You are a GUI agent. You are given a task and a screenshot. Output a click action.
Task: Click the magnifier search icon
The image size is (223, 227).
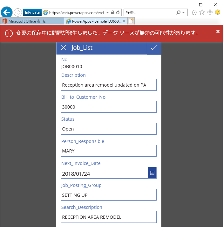tap(179, 13)
